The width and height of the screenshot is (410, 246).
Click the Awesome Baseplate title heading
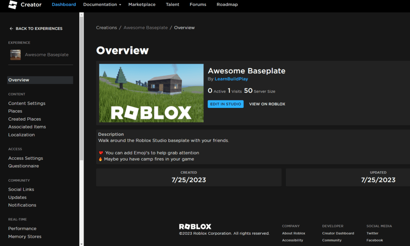(247, 71)
